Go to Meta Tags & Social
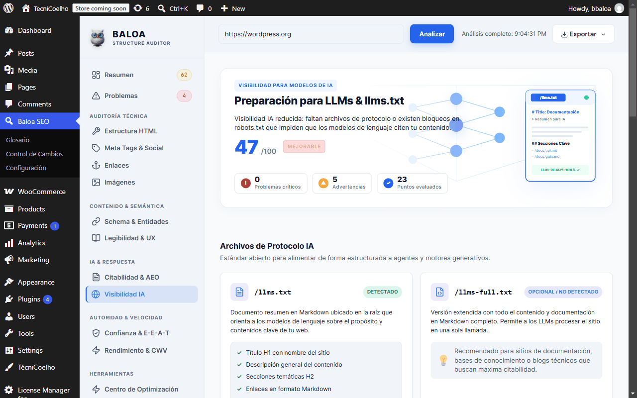This screenshot has width=637, height=398. coord(142,148)
